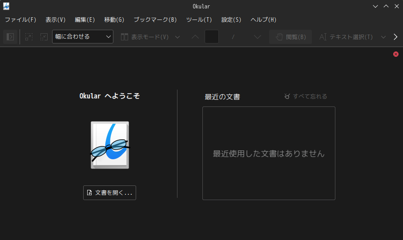Toggle the sidebar panel icon in toolbar

click(10, 37)
